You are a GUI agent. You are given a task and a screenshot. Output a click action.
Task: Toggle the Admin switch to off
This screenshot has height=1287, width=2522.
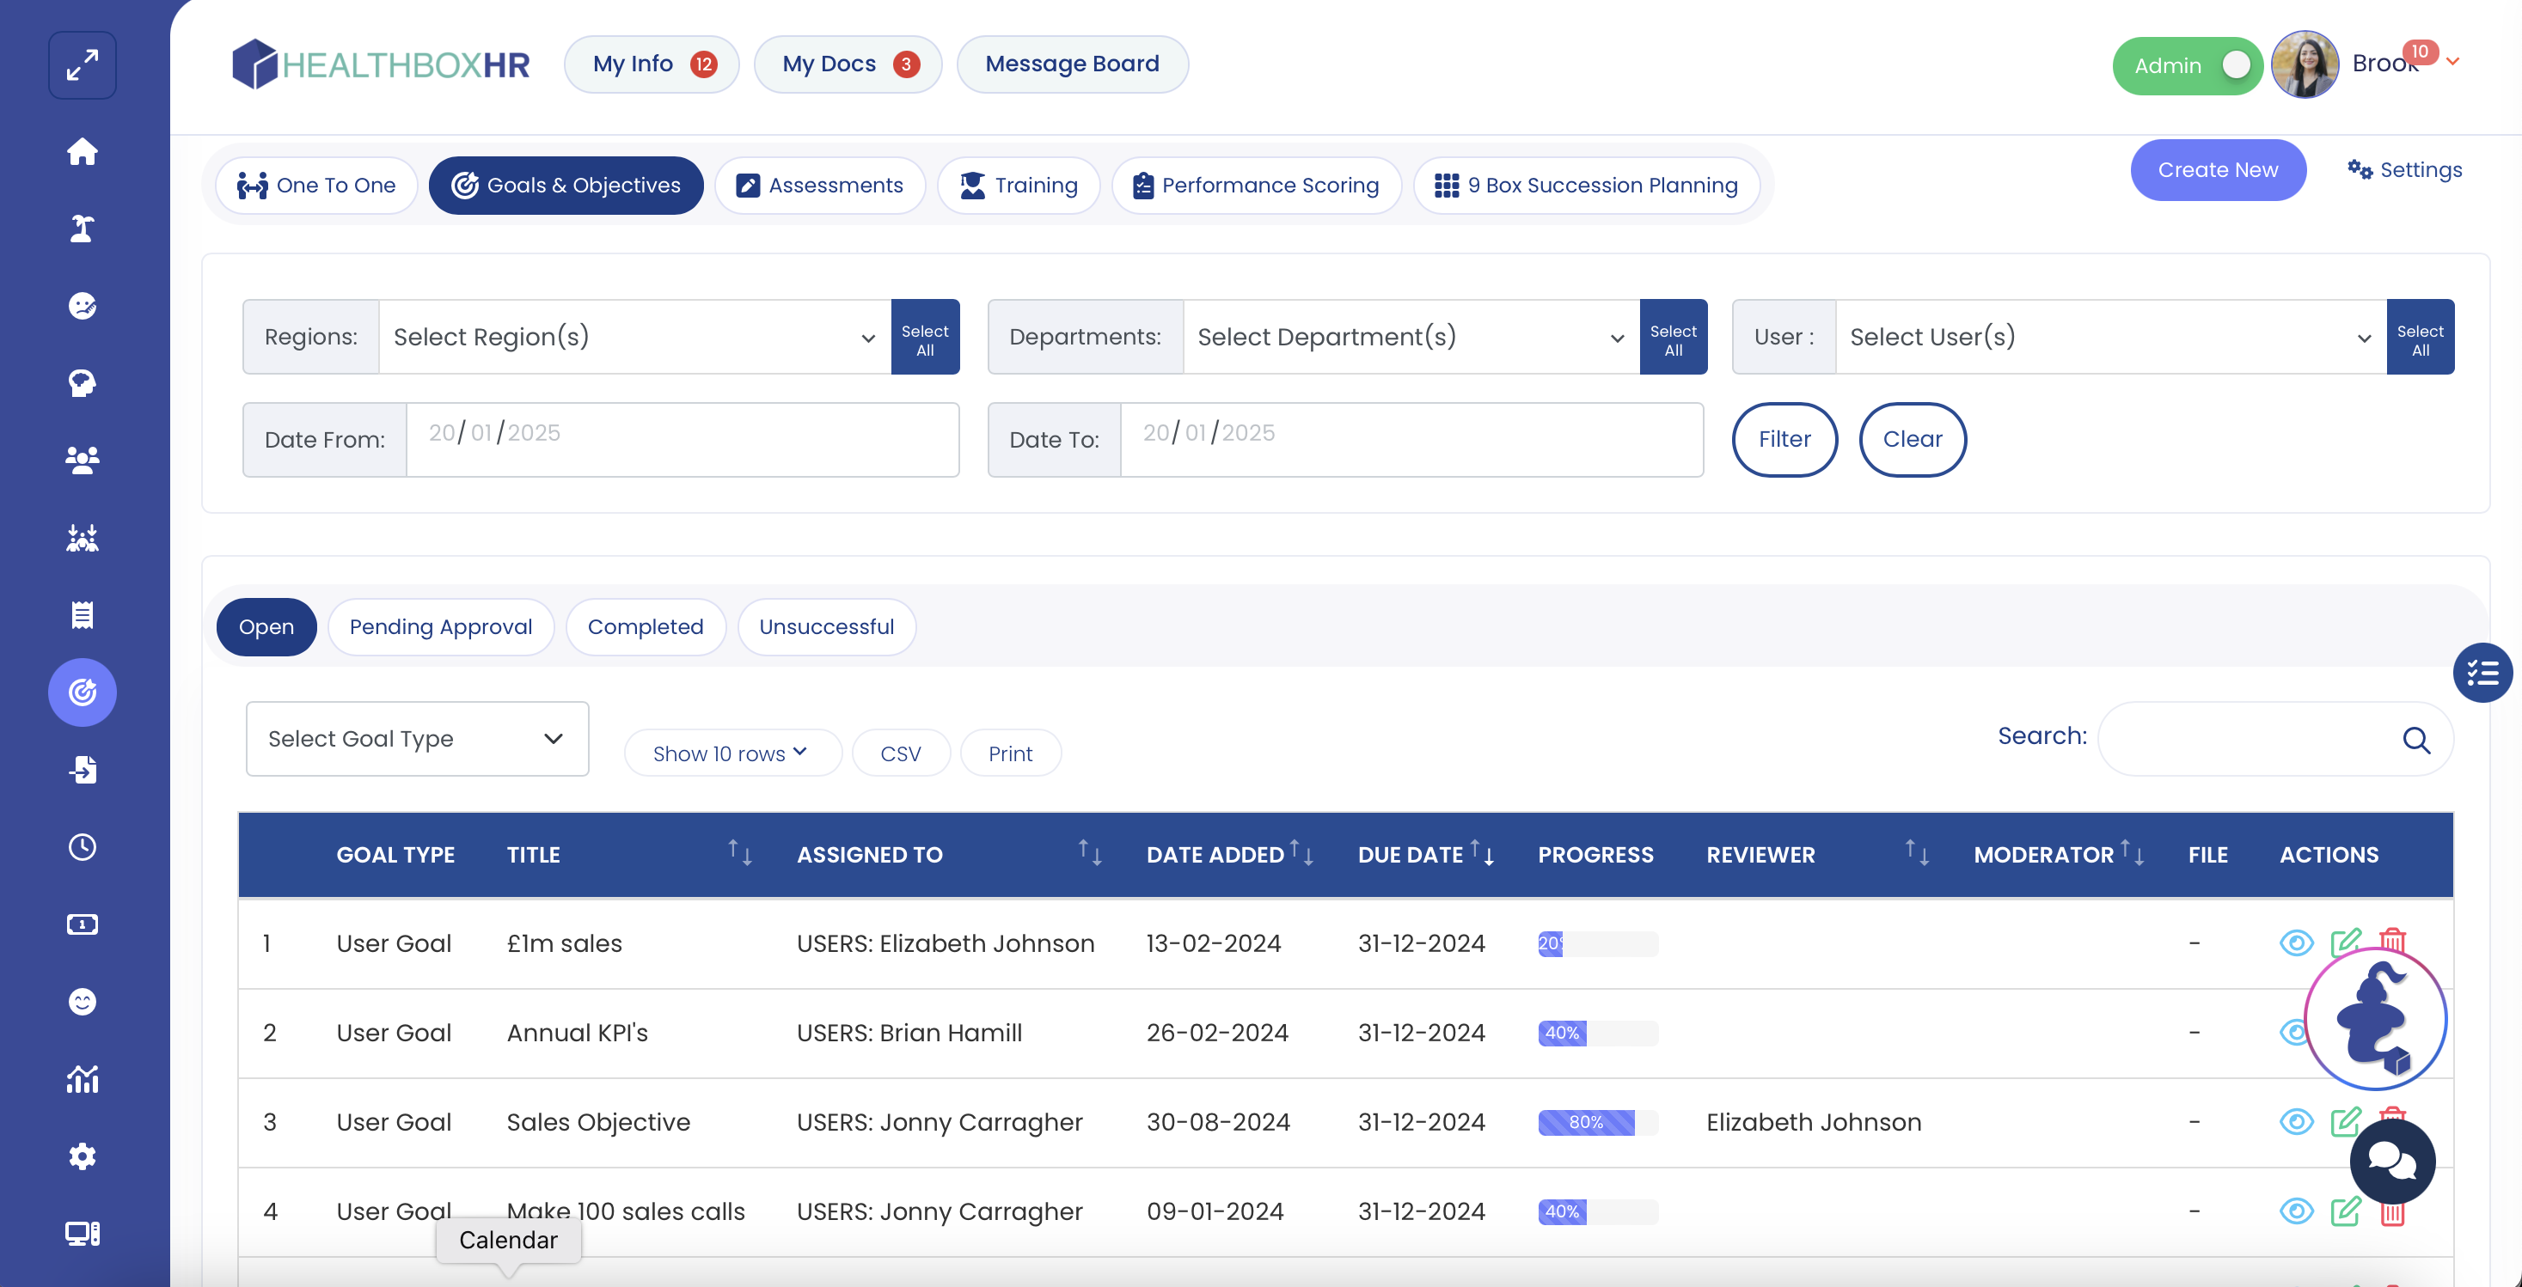click(x=2238, y=64)
